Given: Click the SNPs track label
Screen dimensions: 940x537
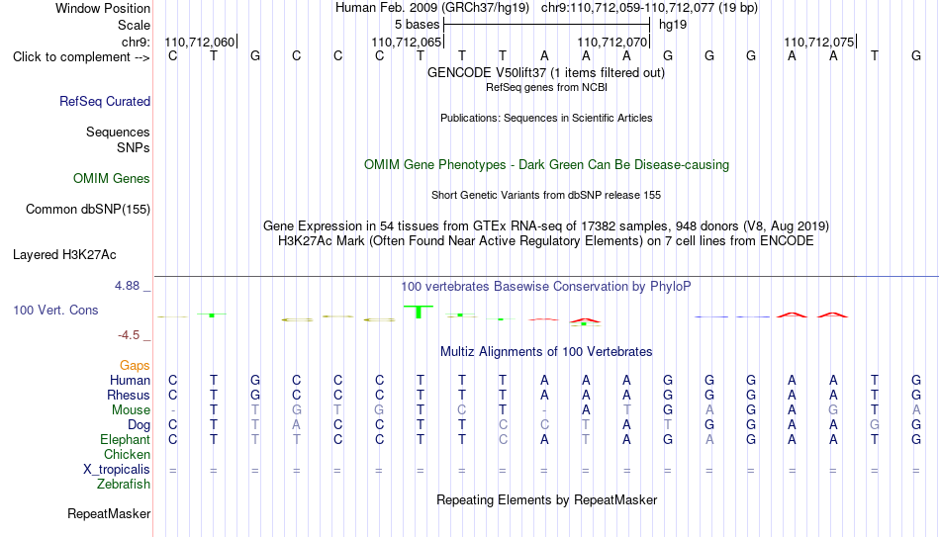Looking at the screenshot, I should pyautogui.click(x=134, y=147).
